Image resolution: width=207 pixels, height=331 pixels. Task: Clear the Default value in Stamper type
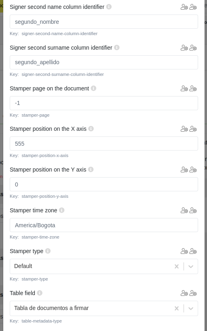click(x=177, y=266)
